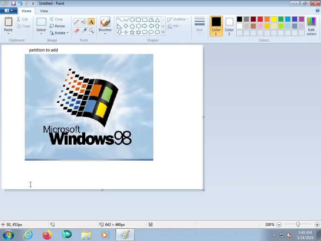Viewport: 321px width, 241px height.
Task: Open Edit colors dialog
Action: pos(311,26)
